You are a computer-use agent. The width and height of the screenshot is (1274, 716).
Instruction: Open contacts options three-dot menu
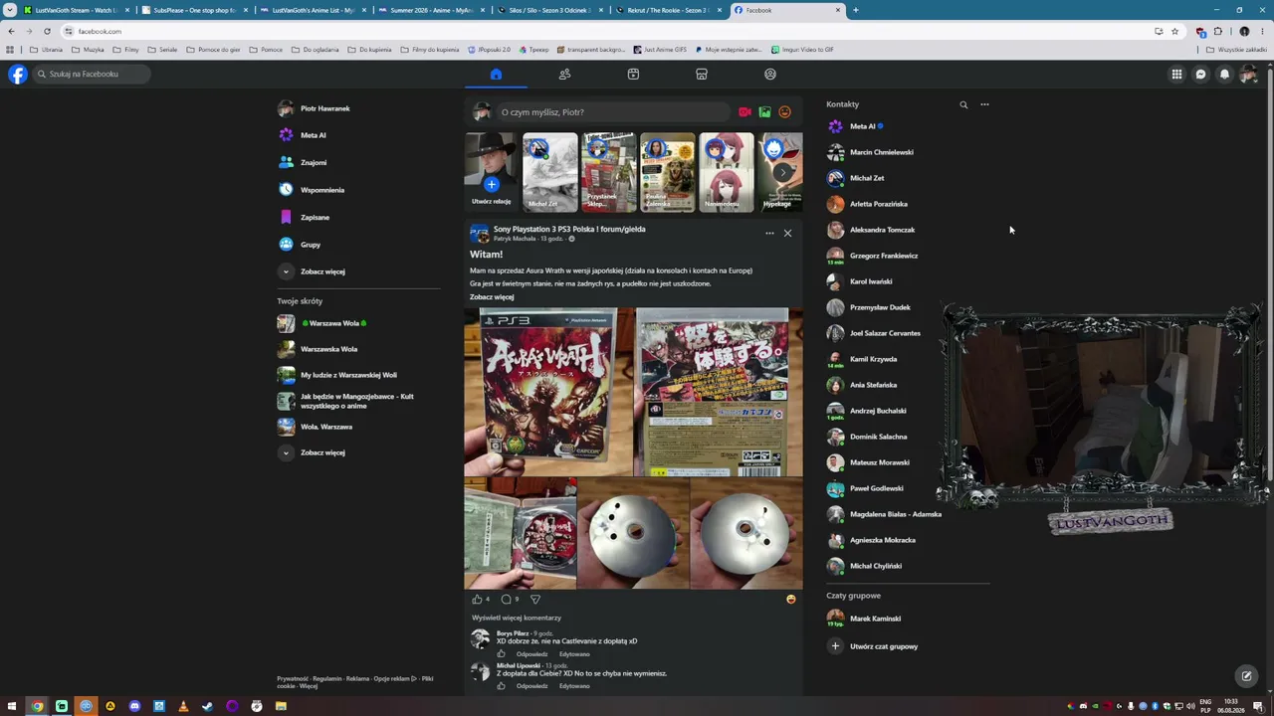pos(984,104)
